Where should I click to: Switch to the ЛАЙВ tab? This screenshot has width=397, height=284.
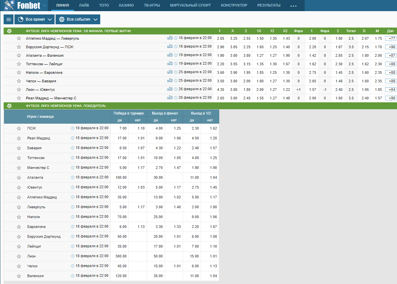click(x=84, y=5)
